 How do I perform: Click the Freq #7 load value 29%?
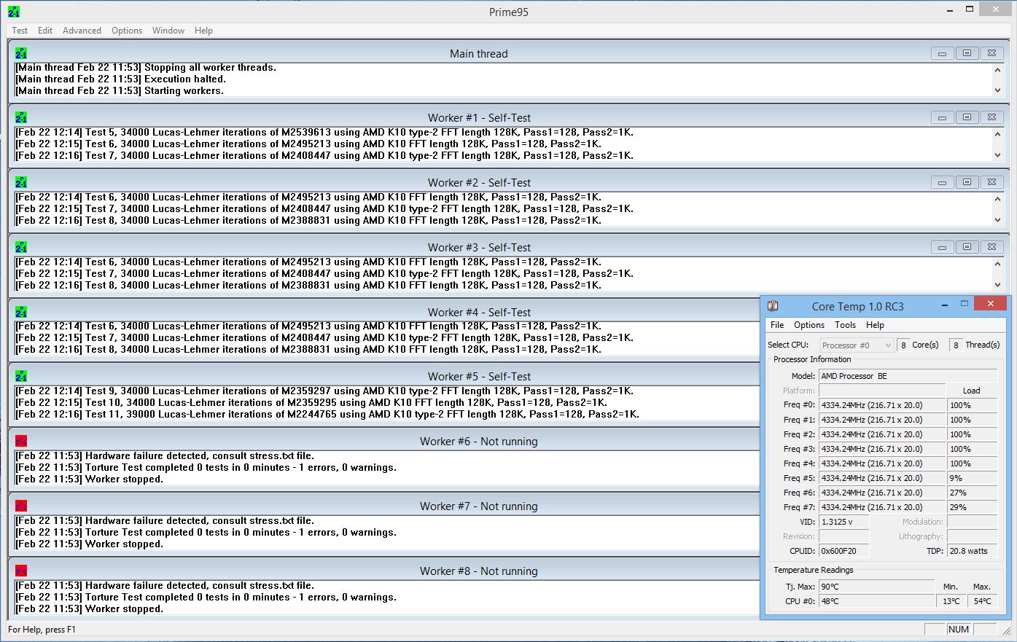pyautogui.click(x=972, y=507)
